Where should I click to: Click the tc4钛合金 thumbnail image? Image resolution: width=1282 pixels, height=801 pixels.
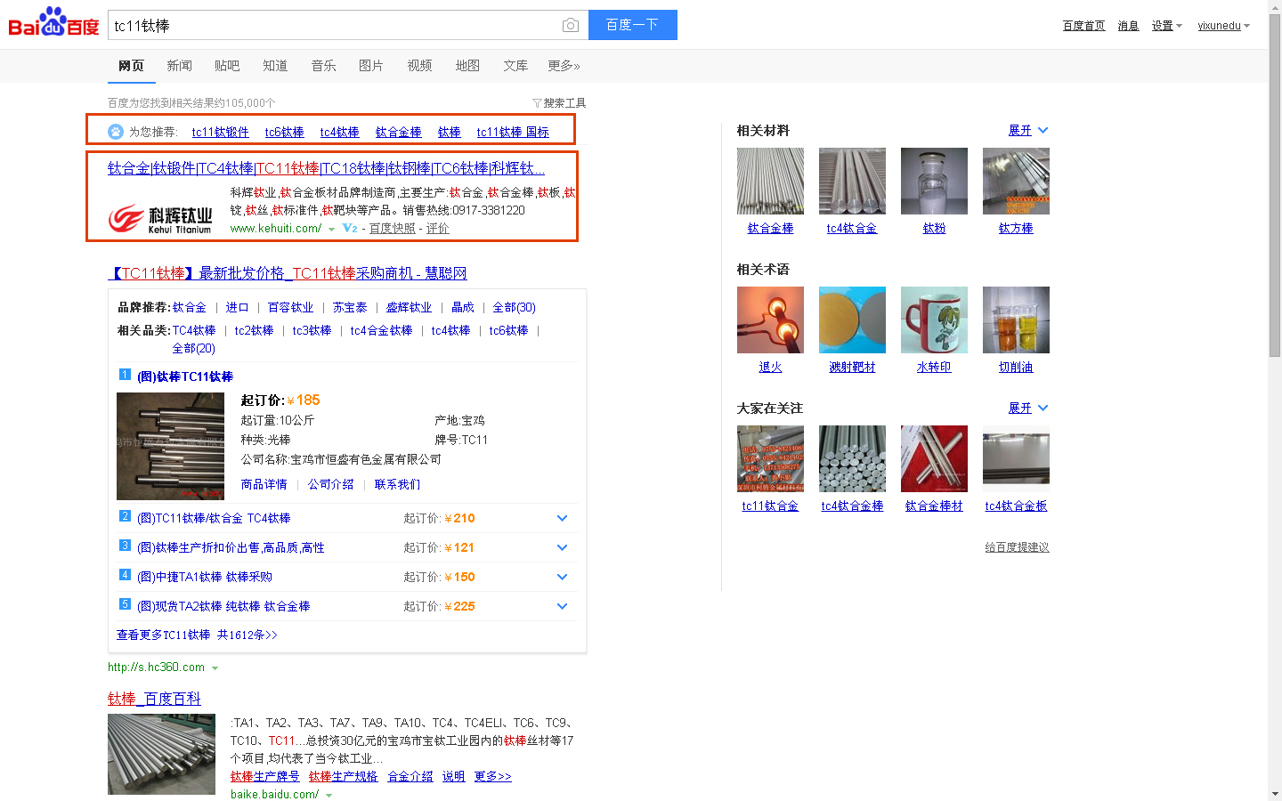point(852,181)
